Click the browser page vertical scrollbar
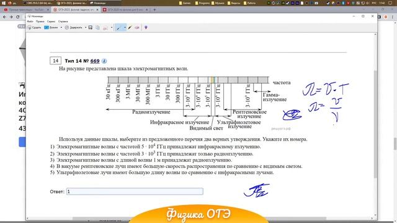Image resolution: width=397 pixels, height=223 pixels. click(x=395, y=144)
